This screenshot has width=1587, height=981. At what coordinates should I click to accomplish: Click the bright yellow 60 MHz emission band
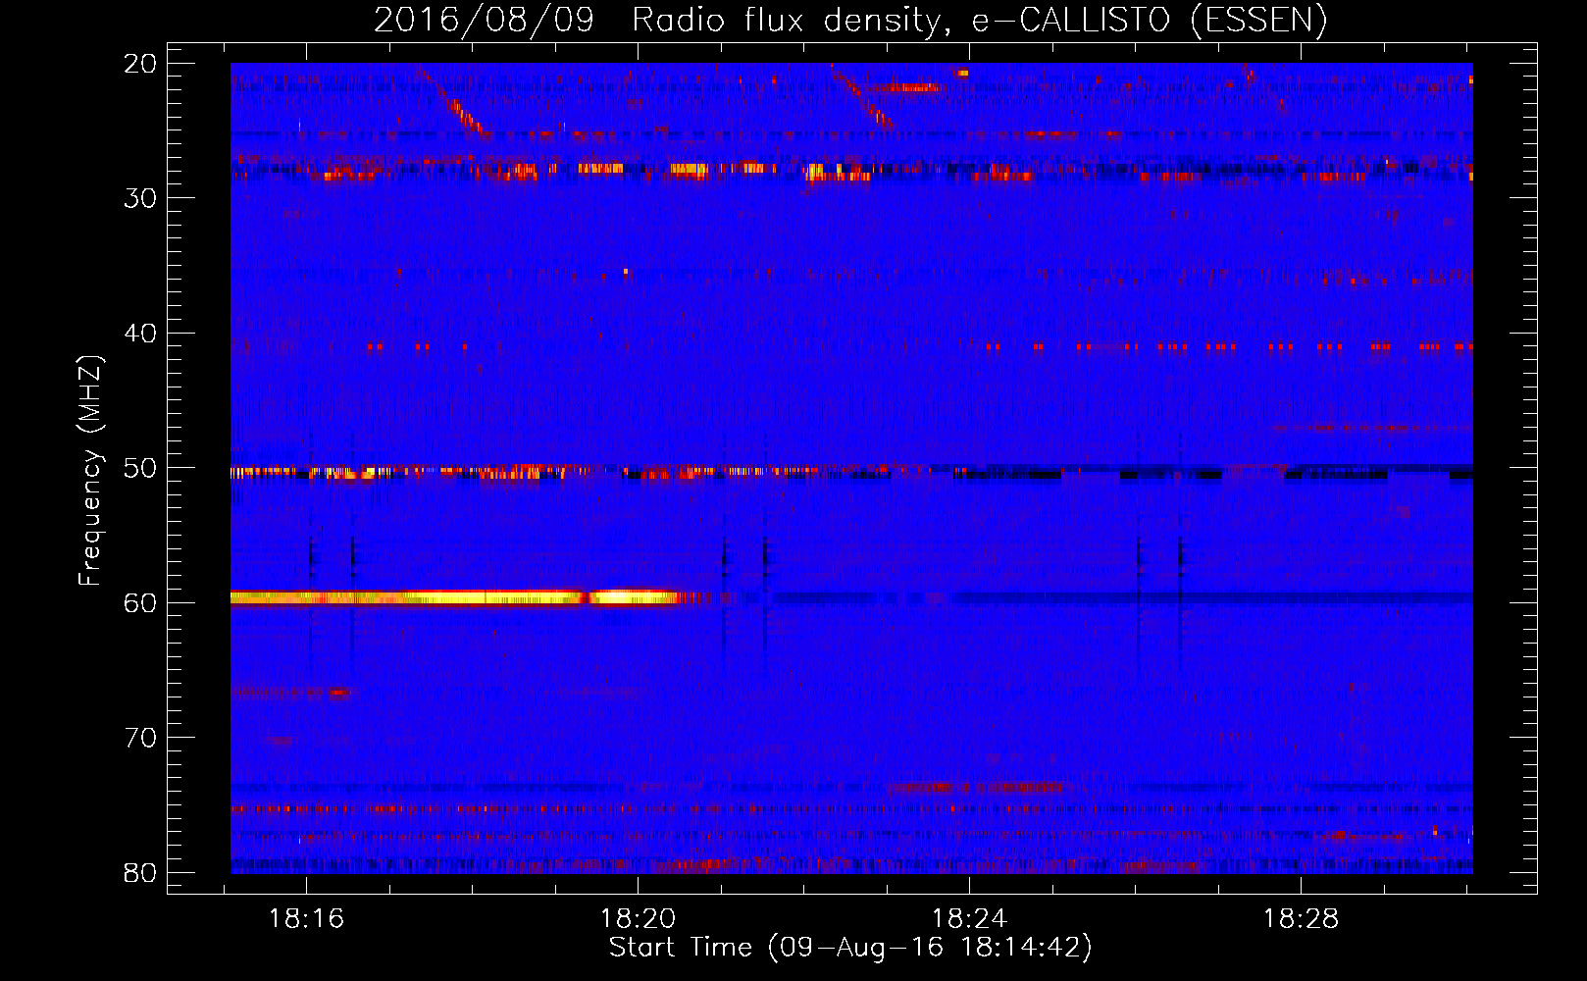coord(456,597)
